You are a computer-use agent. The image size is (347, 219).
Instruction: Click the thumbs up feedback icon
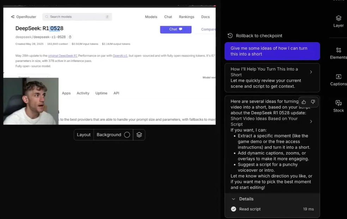point(304,102)
